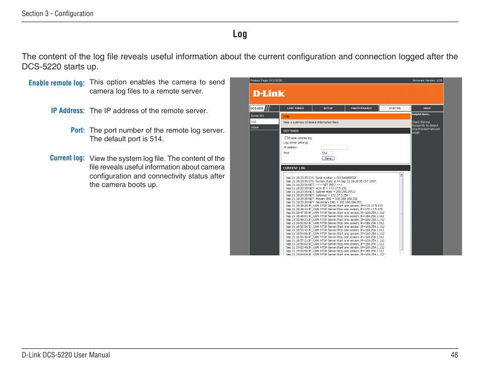Click the log line 'System starts at Fri Sep 21'
Viewport: 480px width, 371px height.
(331, 181)
